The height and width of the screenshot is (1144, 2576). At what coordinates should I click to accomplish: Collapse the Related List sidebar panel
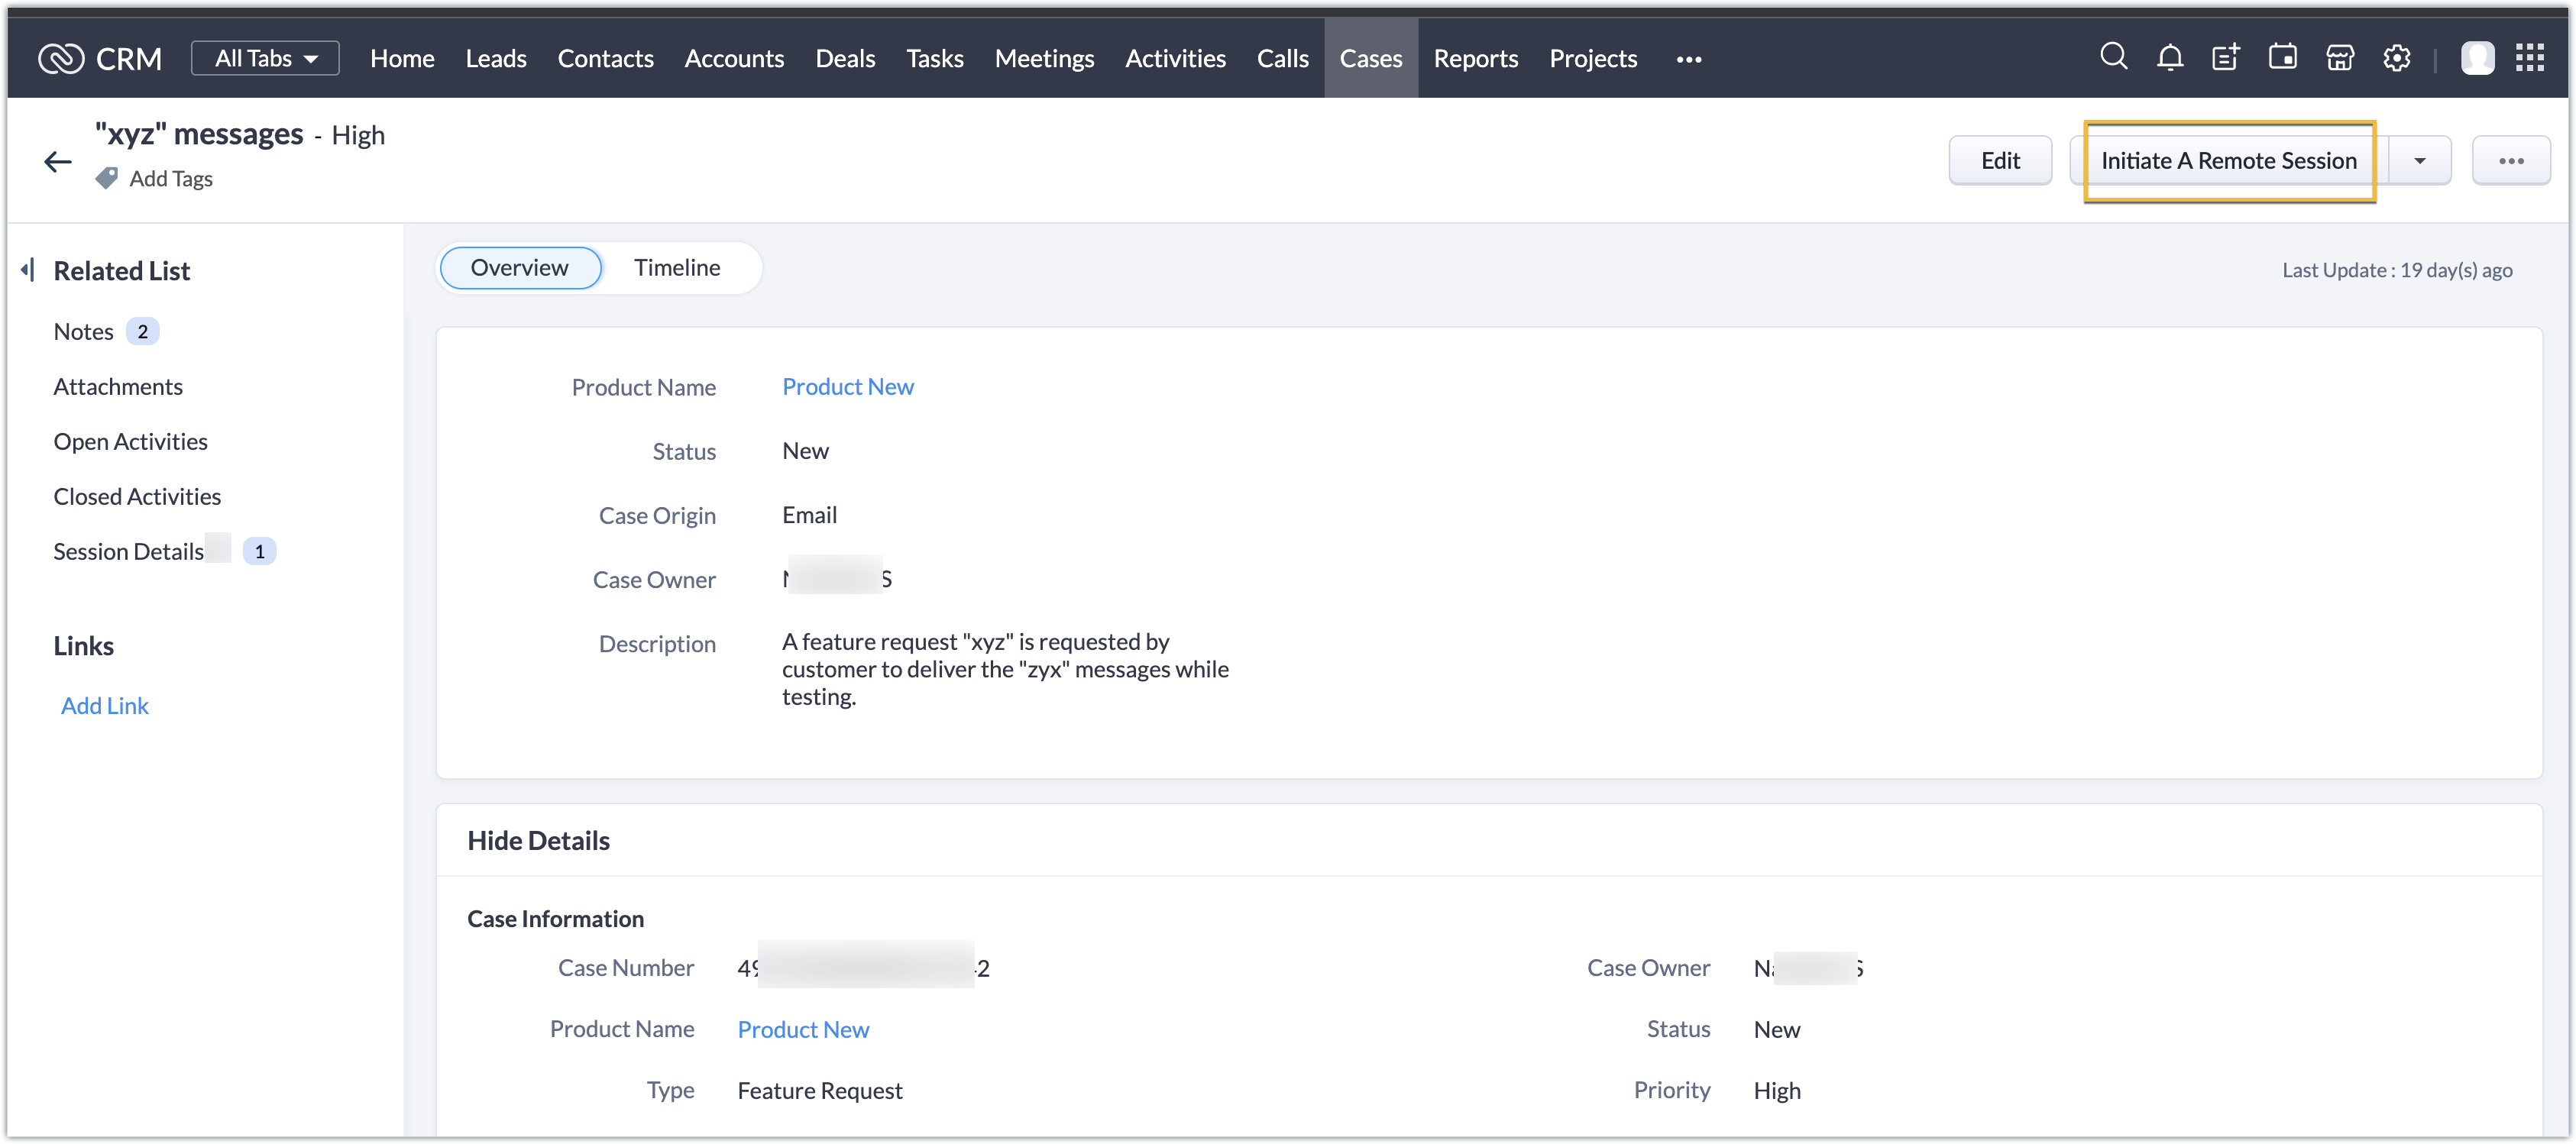pyautogui.click(x=28, y=270)
